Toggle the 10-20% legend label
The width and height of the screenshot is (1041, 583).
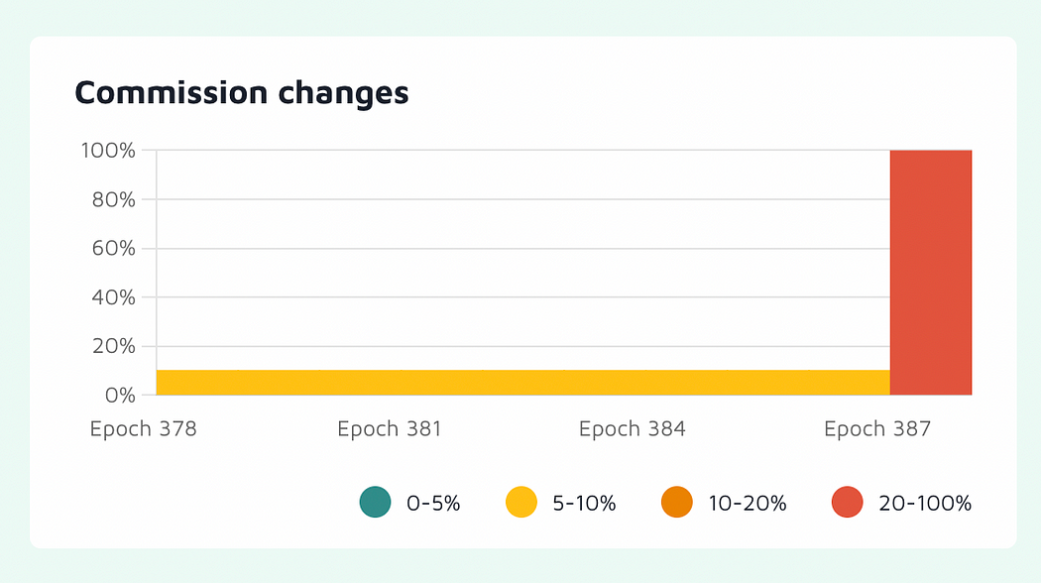pyautogui.click(x=748, y=504)
